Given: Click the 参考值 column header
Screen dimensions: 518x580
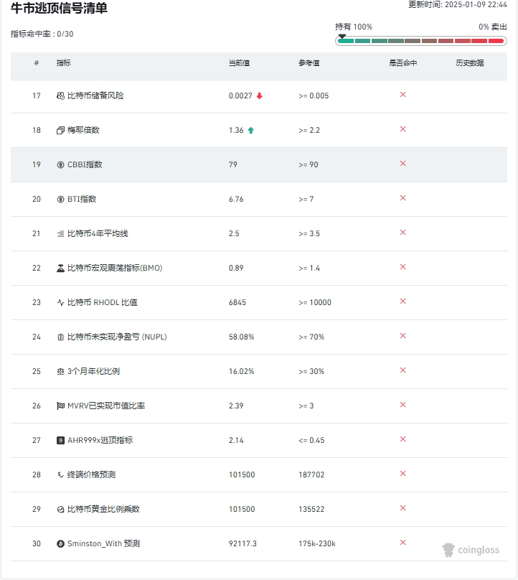Looking at the screenshot, I should point(309,63).
